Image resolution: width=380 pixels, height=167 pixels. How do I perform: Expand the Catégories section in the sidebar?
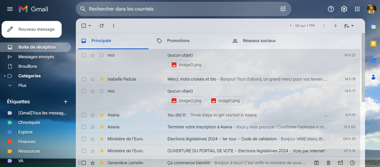coord(5,76)
